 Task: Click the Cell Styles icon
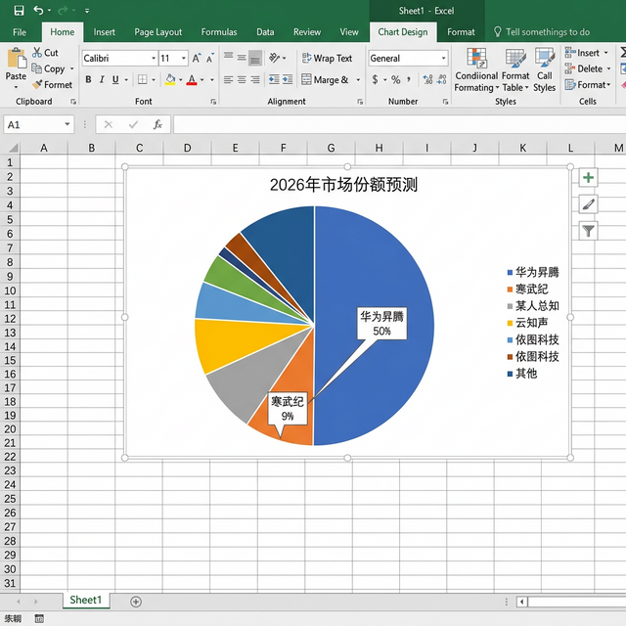(545, 59)
